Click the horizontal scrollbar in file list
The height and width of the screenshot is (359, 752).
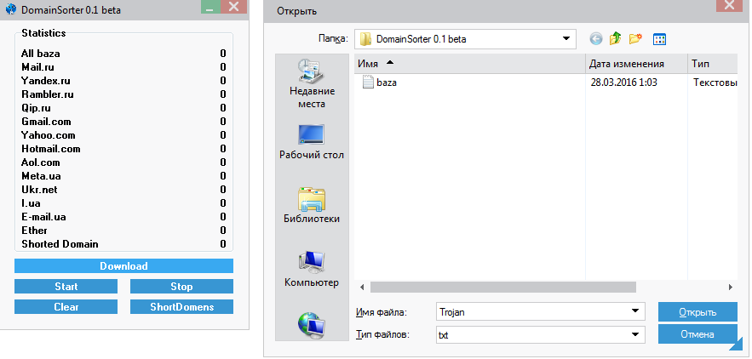pos(502,287)
